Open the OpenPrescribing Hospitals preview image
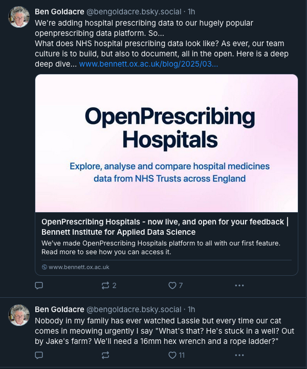This screenshot has width=307, height=369. tap(166, 143)
